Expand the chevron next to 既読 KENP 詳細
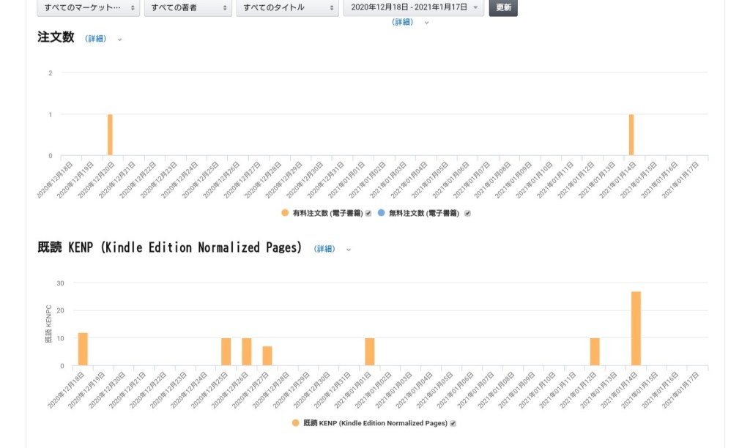Image resolution: width=750 pixels, height=448 pixels. click(349, 250)
